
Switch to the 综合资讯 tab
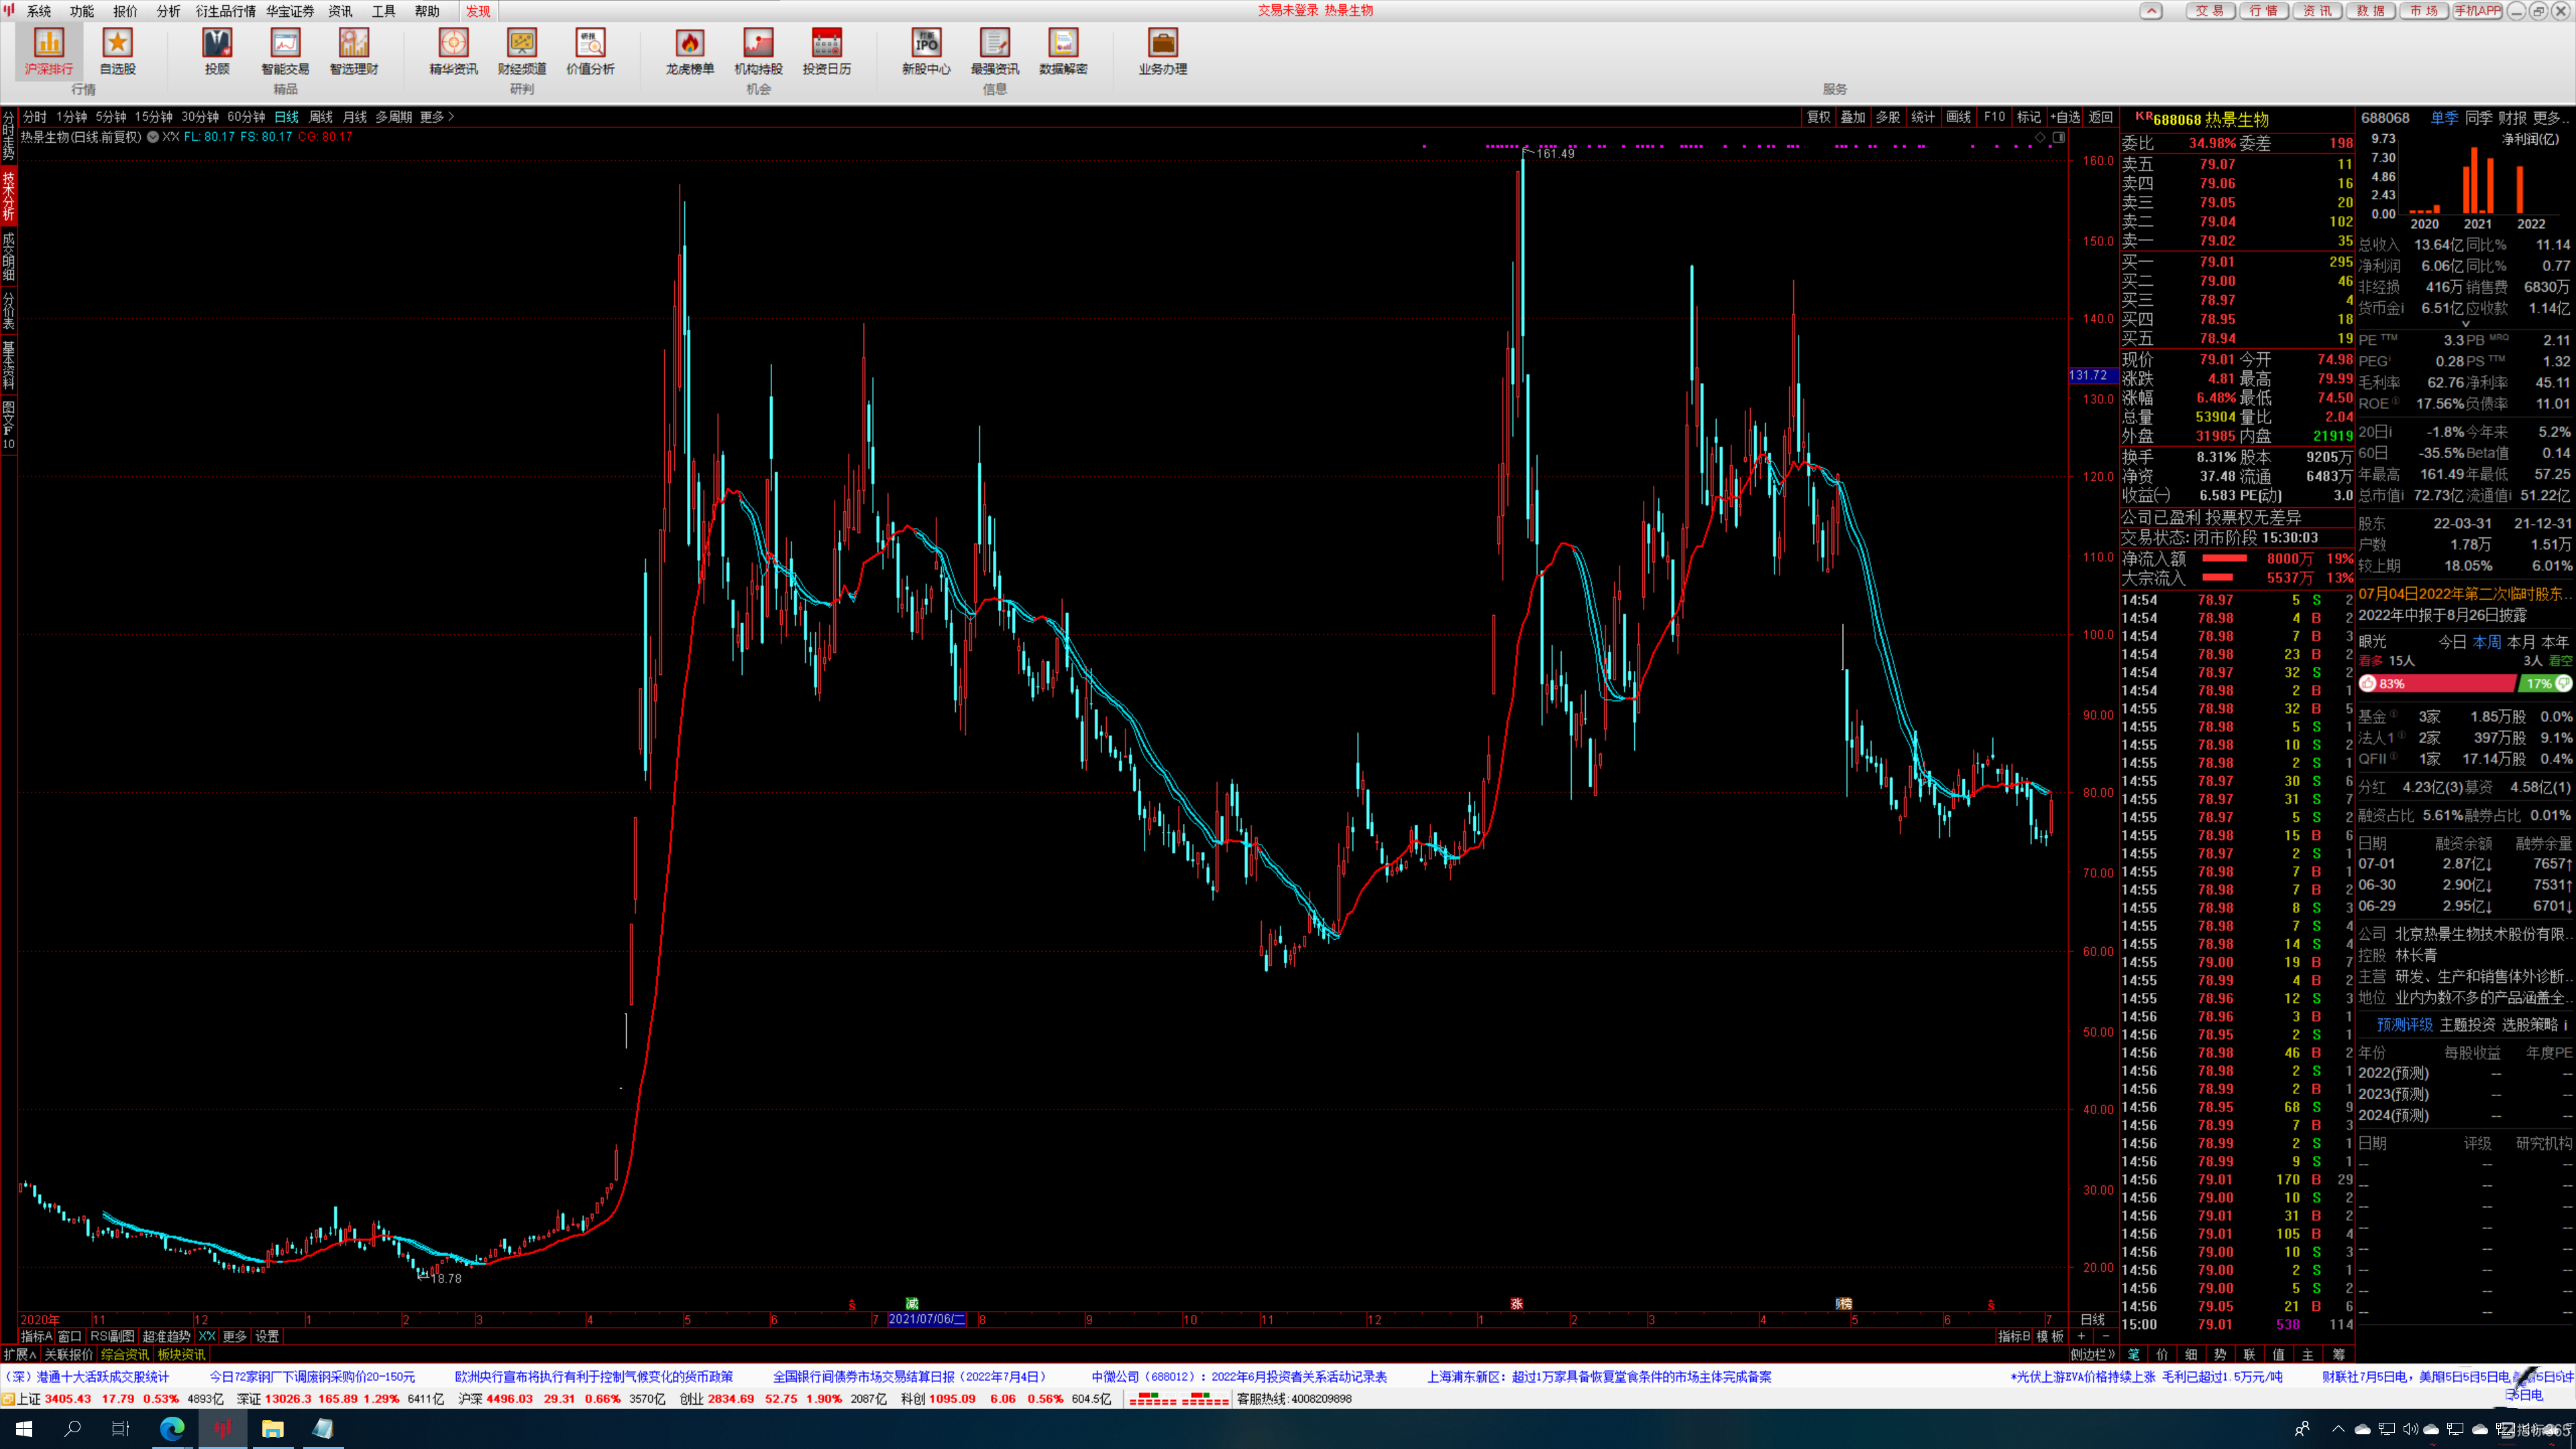point(125,1354)
